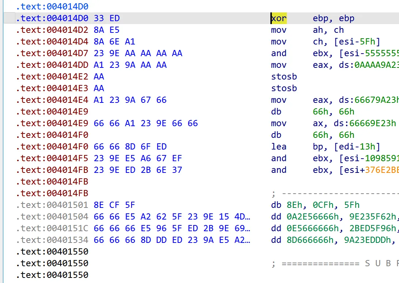Click address .text:0040151C
Image resolution: width=399 pixels, height=283 pixels.
[x=52, y=228]
